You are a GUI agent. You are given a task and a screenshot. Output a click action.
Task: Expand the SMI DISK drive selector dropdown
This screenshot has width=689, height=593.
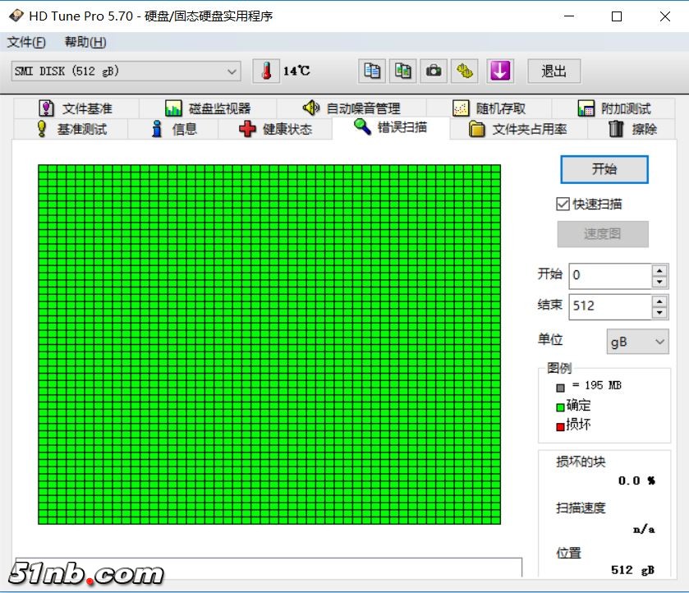[232, 71]
